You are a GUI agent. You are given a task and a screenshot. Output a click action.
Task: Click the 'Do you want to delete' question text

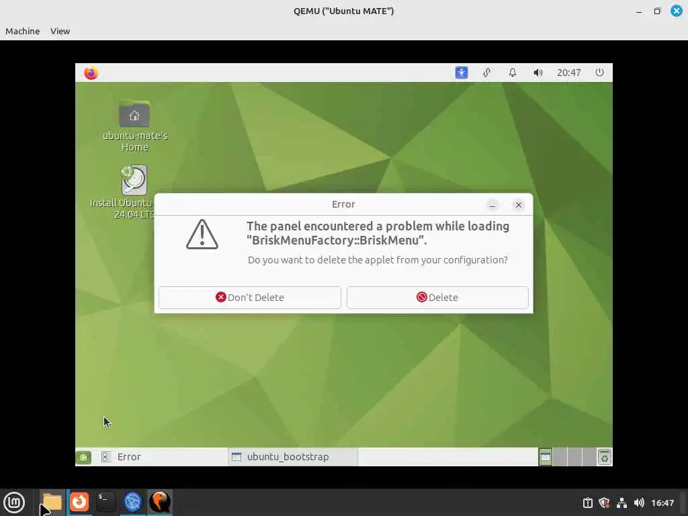(x=378, y=260)
